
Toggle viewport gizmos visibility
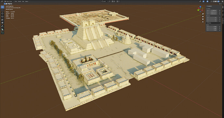pyautogui.click(x=204, y=1)
